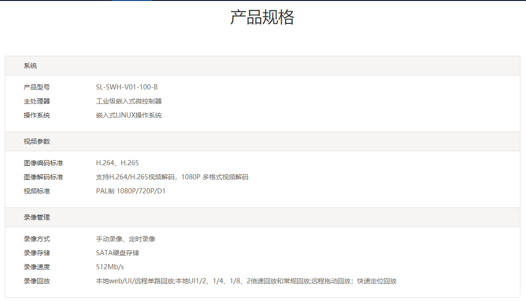Image resolution: width=526 pixels, height=302 pixels.
Task: Select the 系统 section header
Action: (x=30, y=66)
